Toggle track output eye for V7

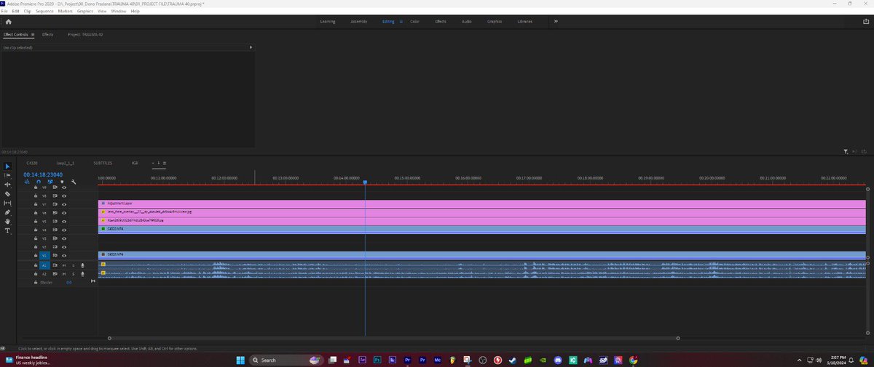tap(64, 204)
